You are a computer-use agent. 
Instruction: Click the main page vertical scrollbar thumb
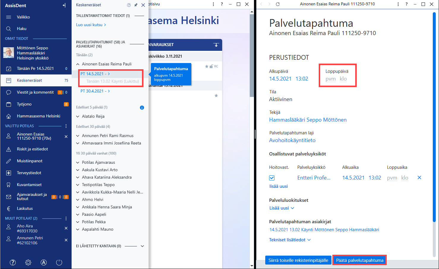(252, 56)
